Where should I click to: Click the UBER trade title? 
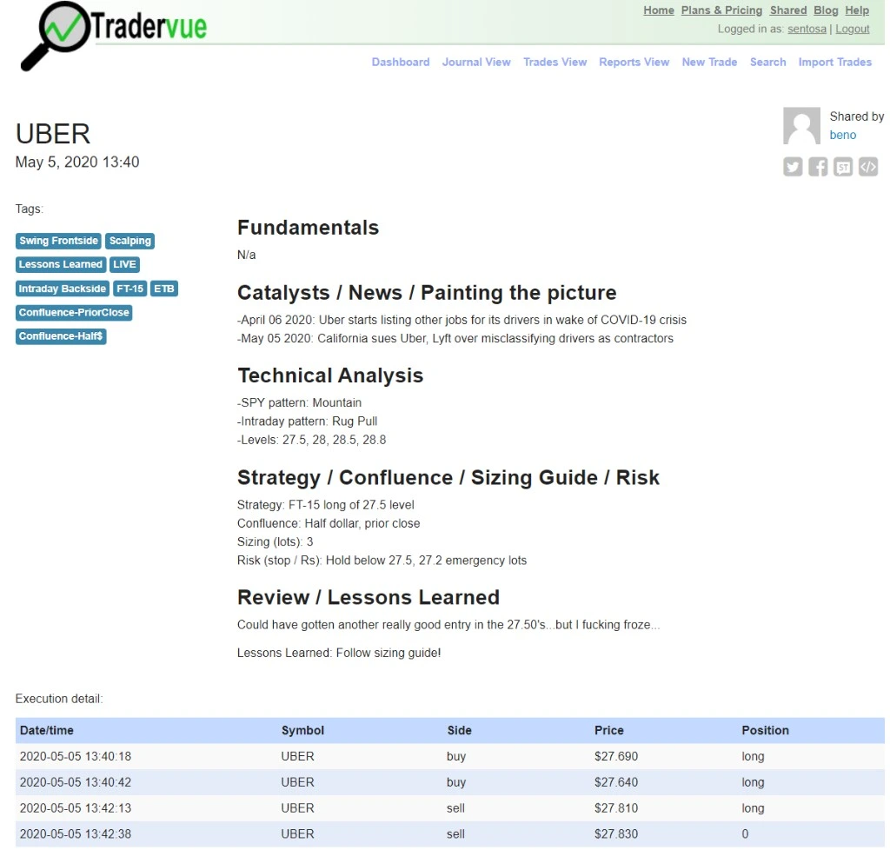click(x=53, y=134)
